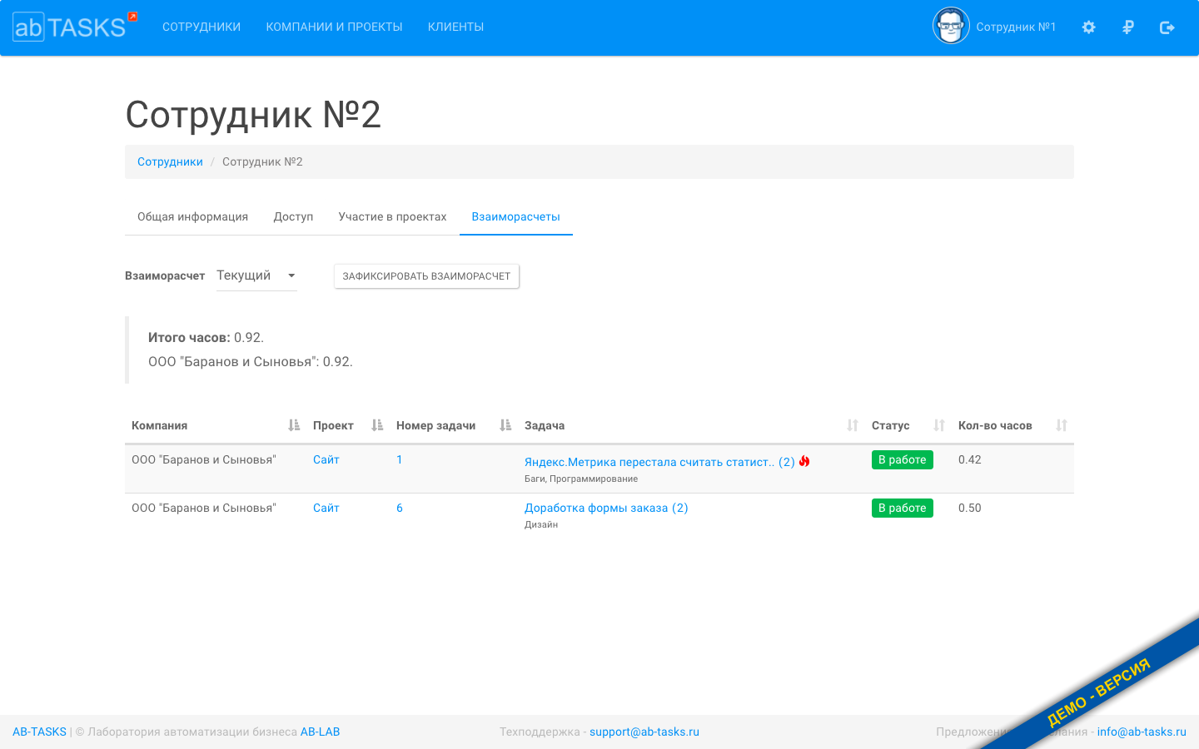Open the settings gear icon
This screenshot has width=1199, height=749.
1088,27
